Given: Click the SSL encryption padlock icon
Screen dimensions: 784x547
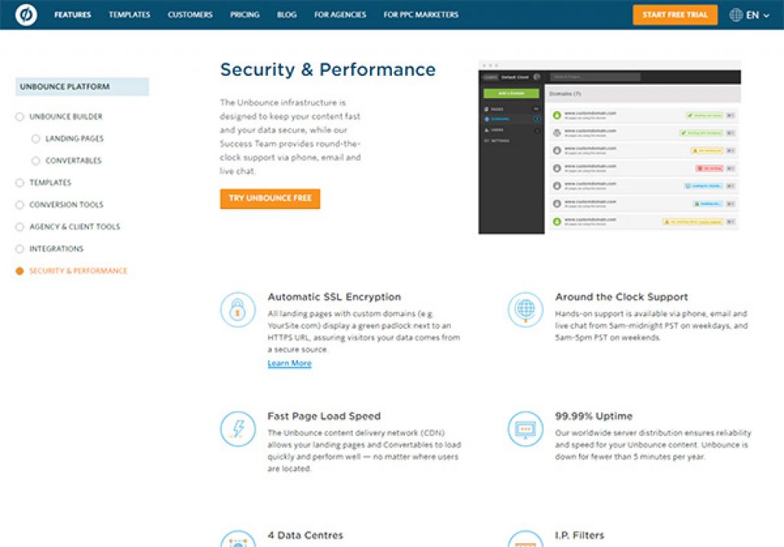Looking at the screenshot, I should pos(237,310).
